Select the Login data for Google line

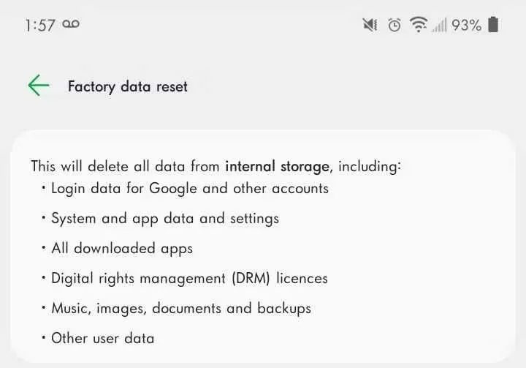coord(190,188)
